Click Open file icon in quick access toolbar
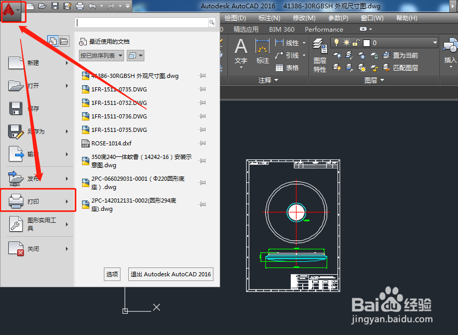Image resolution: width=458 pixels, height=335 pixels. (43, 6)
